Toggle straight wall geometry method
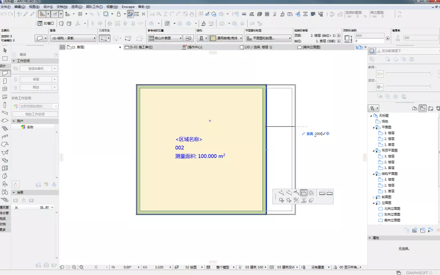 point(104,39)
